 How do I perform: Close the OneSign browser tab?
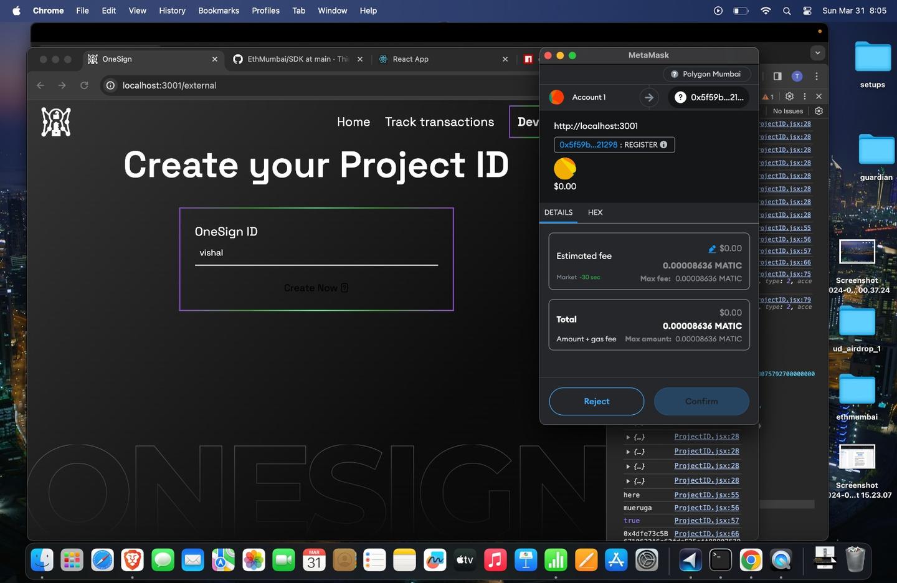tap(215, 59)
